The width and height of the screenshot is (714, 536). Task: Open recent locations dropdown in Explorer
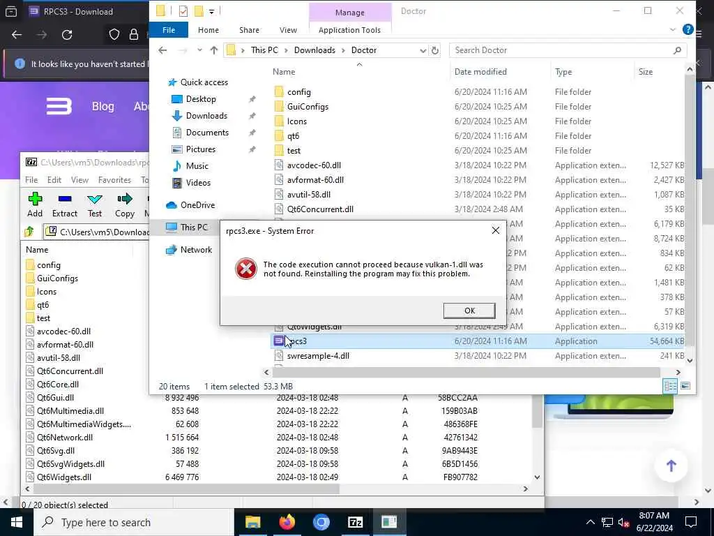point(199,50)
